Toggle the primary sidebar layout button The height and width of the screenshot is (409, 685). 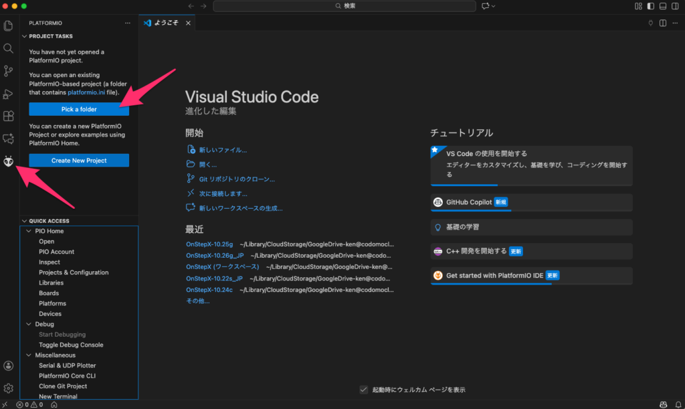pos(650,6)
